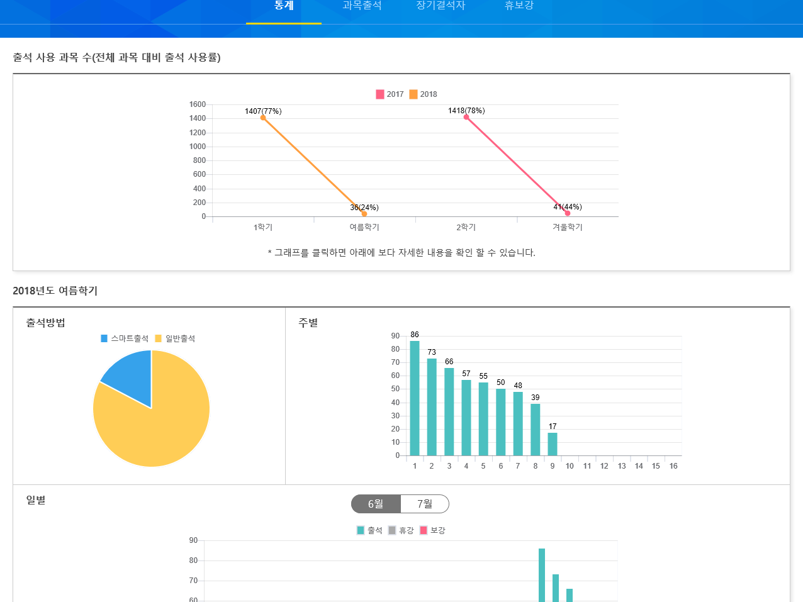Toggle 일반출석 legend in pie chart
The image size is (803, 602).
pos(175,338)
